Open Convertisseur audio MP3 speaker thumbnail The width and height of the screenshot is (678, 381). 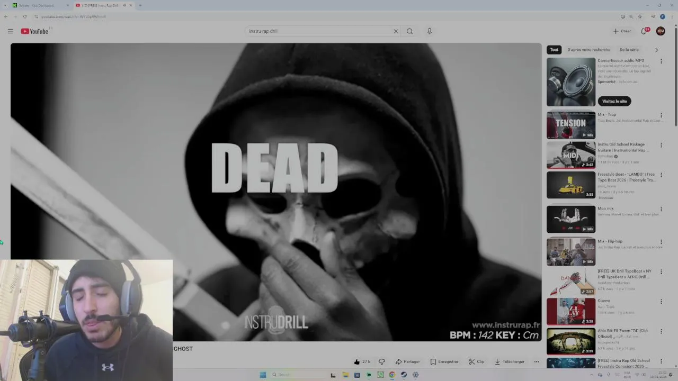tap(571, 81)
